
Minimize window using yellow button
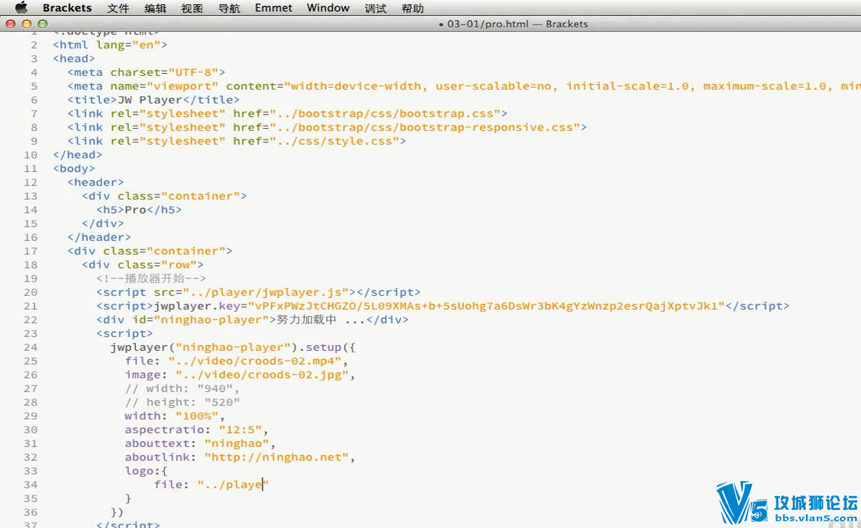pos(26,24)
